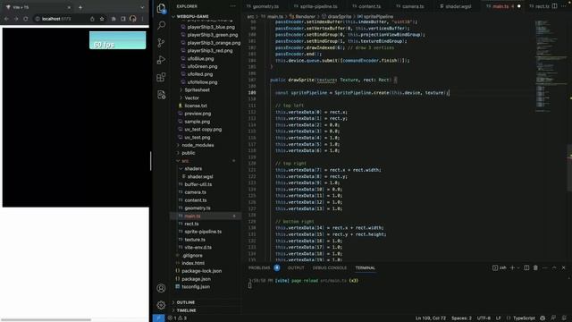Click the browser back arrow

click(6, 19)
